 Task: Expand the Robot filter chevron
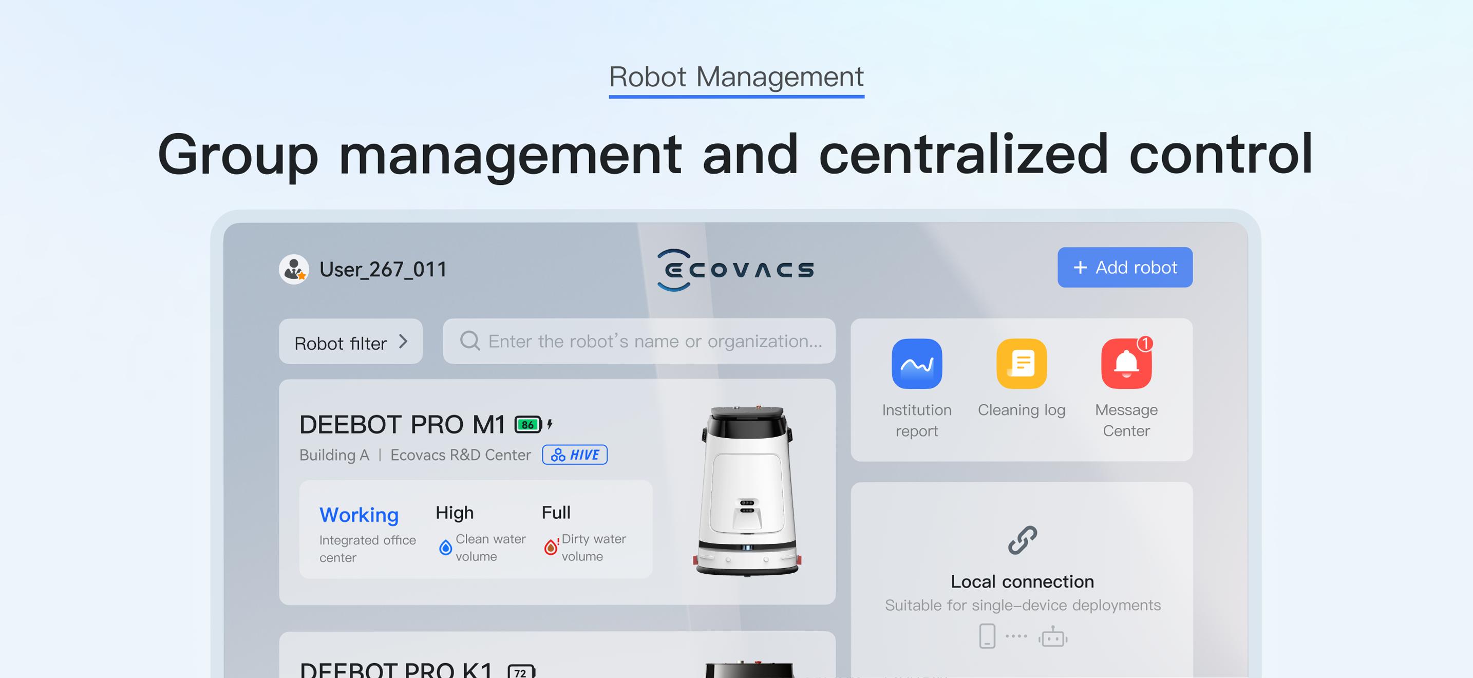tap(403, 341)
